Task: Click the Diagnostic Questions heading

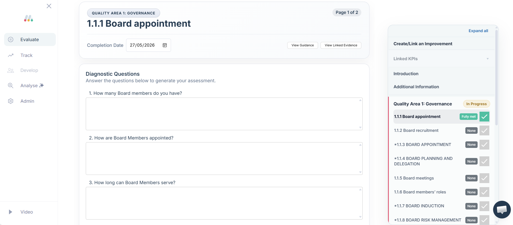Action: click(113, 74)
